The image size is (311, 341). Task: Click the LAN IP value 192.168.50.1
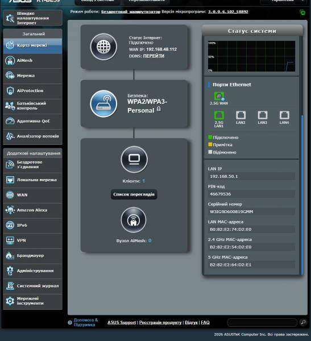tap(251, 176)
